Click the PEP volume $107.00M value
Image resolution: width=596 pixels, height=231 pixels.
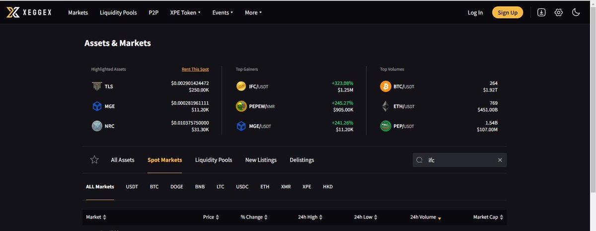click(487, 130)
